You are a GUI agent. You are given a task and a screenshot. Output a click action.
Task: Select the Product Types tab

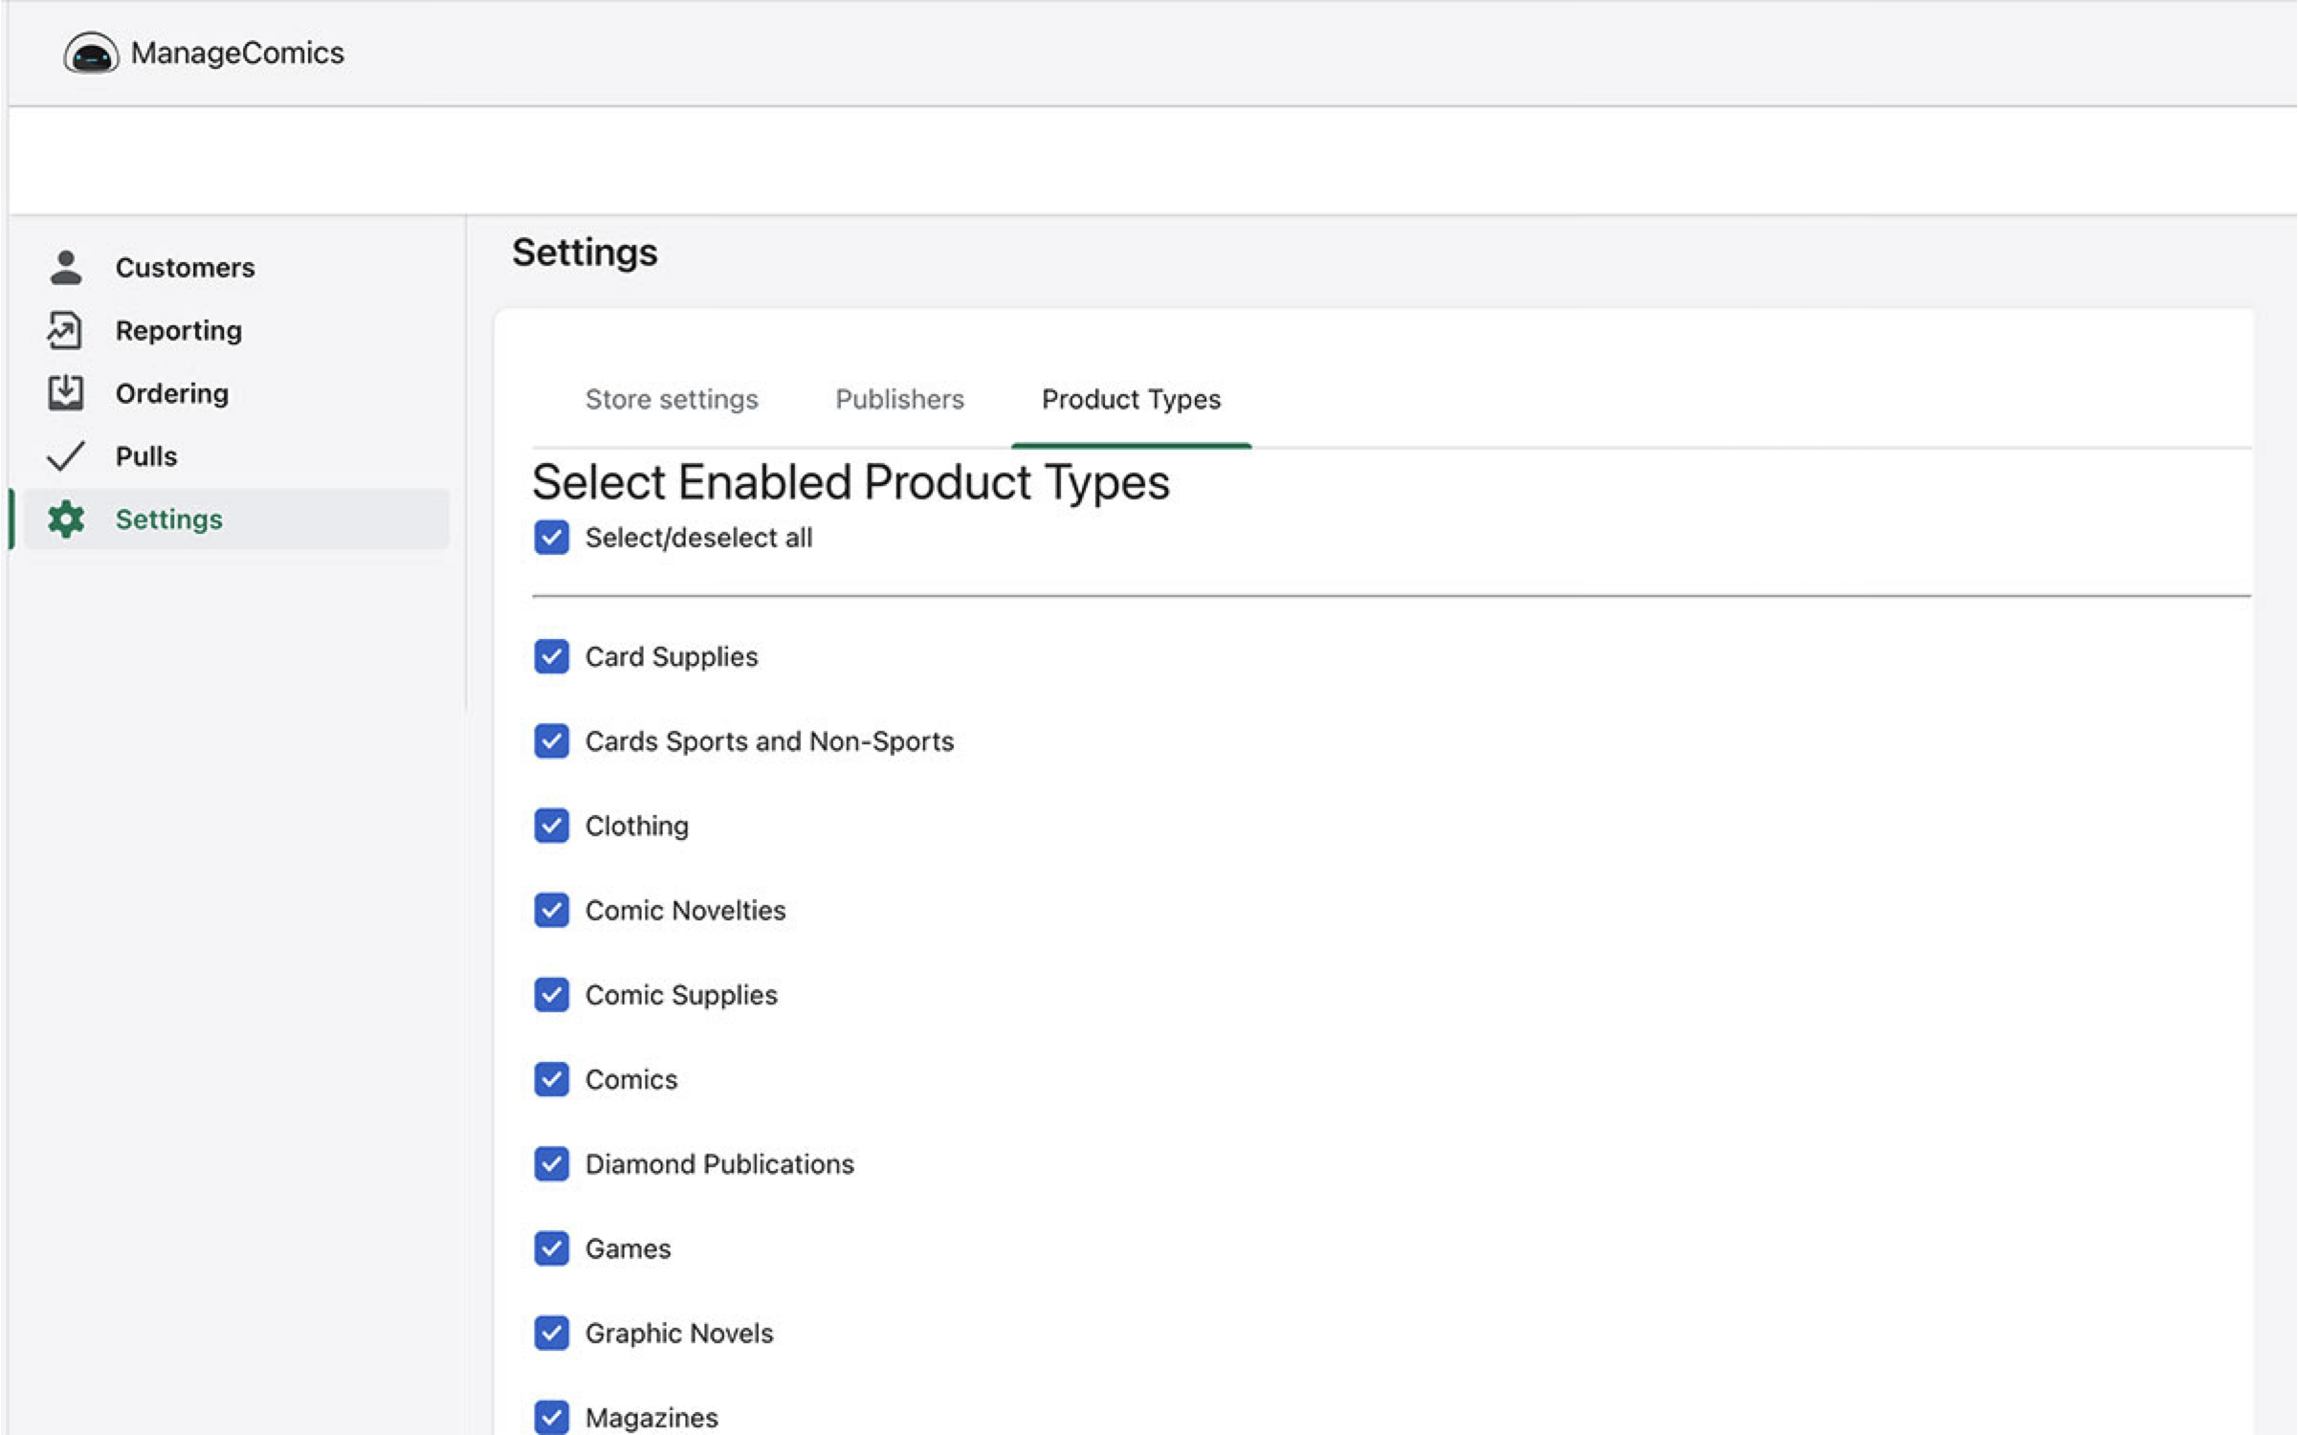click(x=1131, y=399)
